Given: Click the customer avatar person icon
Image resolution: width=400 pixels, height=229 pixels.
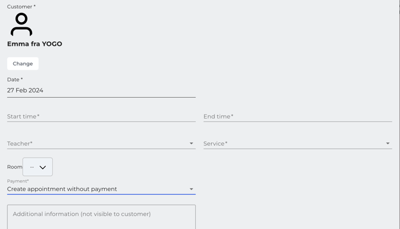Looking at the screenshot, I should tap(22, 24).
